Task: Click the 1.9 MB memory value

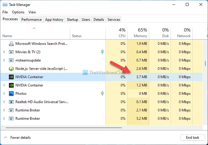Action: [x=142, y=44]
